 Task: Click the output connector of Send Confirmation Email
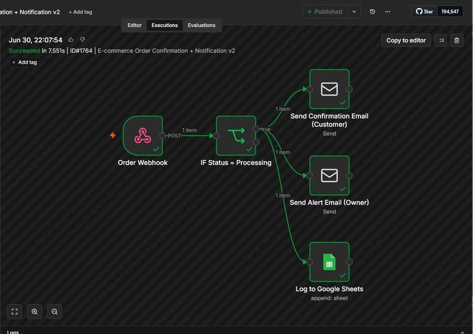point(349,89)
